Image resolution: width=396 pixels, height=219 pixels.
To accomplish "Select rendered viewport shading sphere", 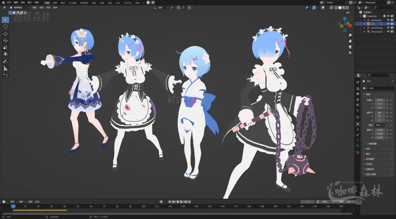I will (x=347, y=8).
